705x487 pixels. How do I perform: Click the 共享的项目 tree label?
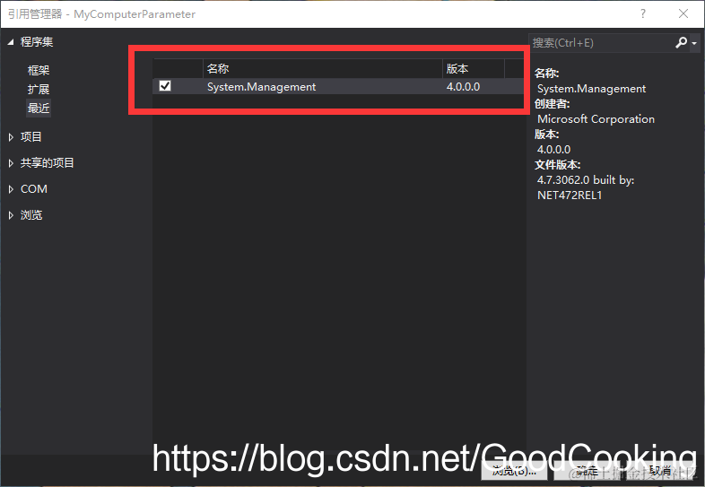[x=48, y=163]
